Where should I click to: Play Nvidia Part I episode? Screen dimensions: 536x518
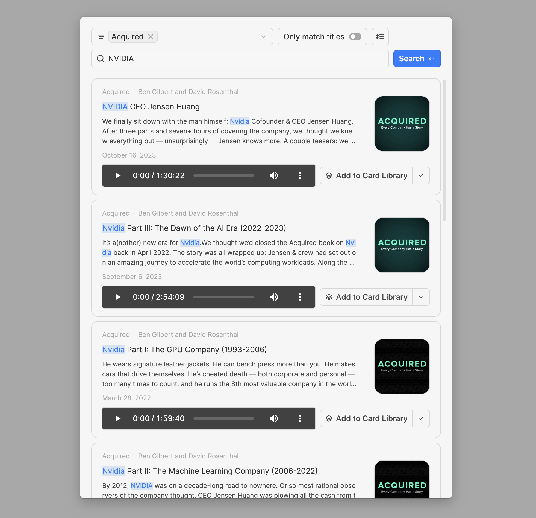pyautogui.click(x=117, y=418)
